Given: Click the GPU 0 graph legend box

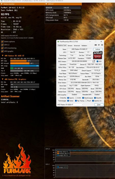Looking at the screenshot, I should click(x=63, y=153).
